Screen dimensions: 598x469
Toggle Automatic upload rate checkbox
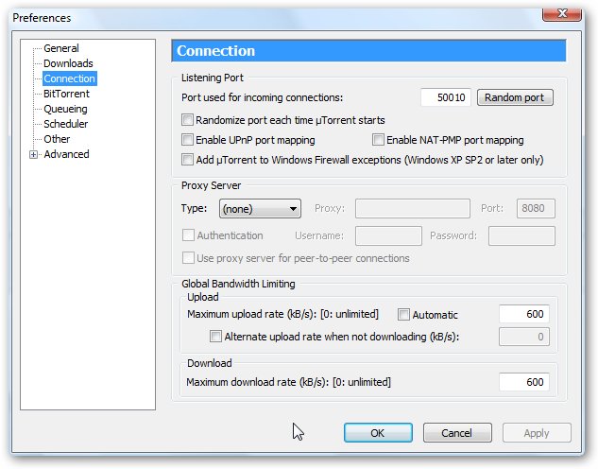(x=403, y=315)
